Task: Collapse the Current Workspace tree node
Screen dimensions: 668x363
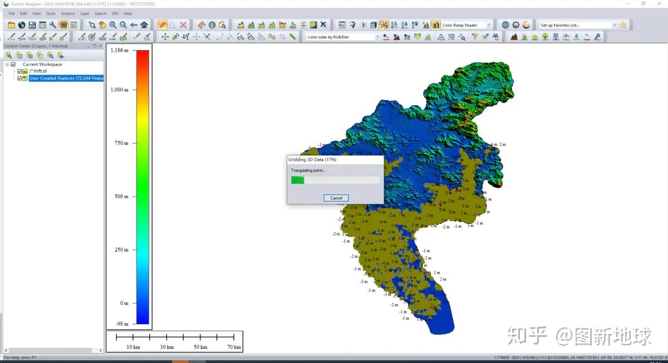Action: 7,65
